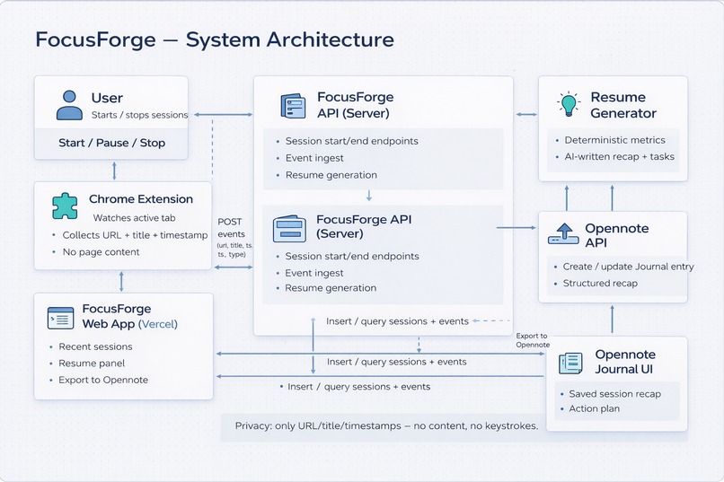Click the "Action plan" bullet

coord(595,408)
